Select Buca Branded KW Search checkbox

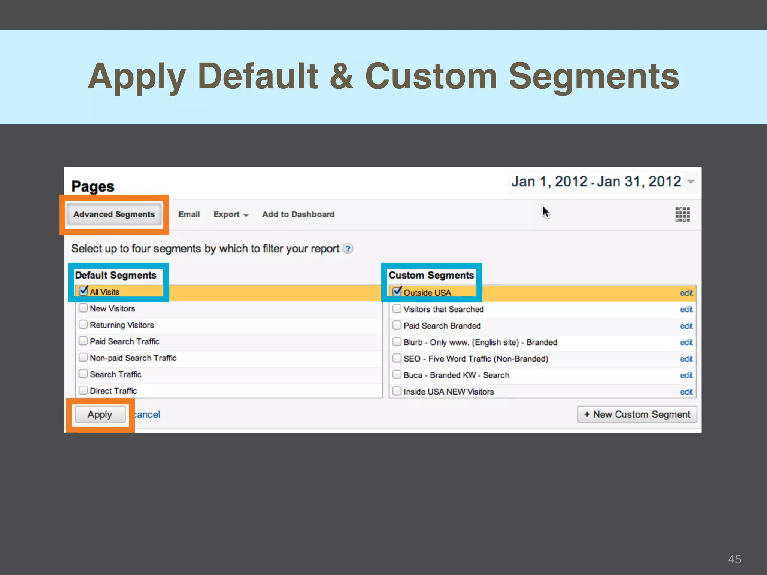pyautogui.click(x=397, y=375)
